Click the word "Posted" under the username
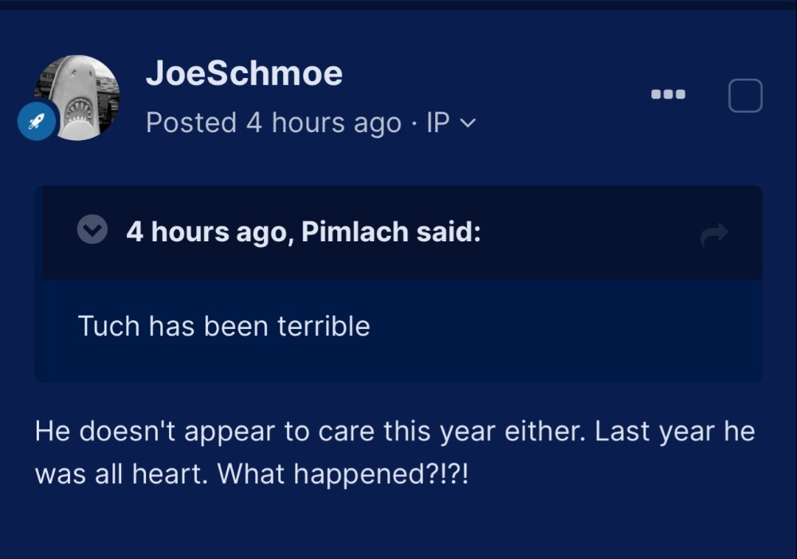797x559 pixels. tap(191, 123)
